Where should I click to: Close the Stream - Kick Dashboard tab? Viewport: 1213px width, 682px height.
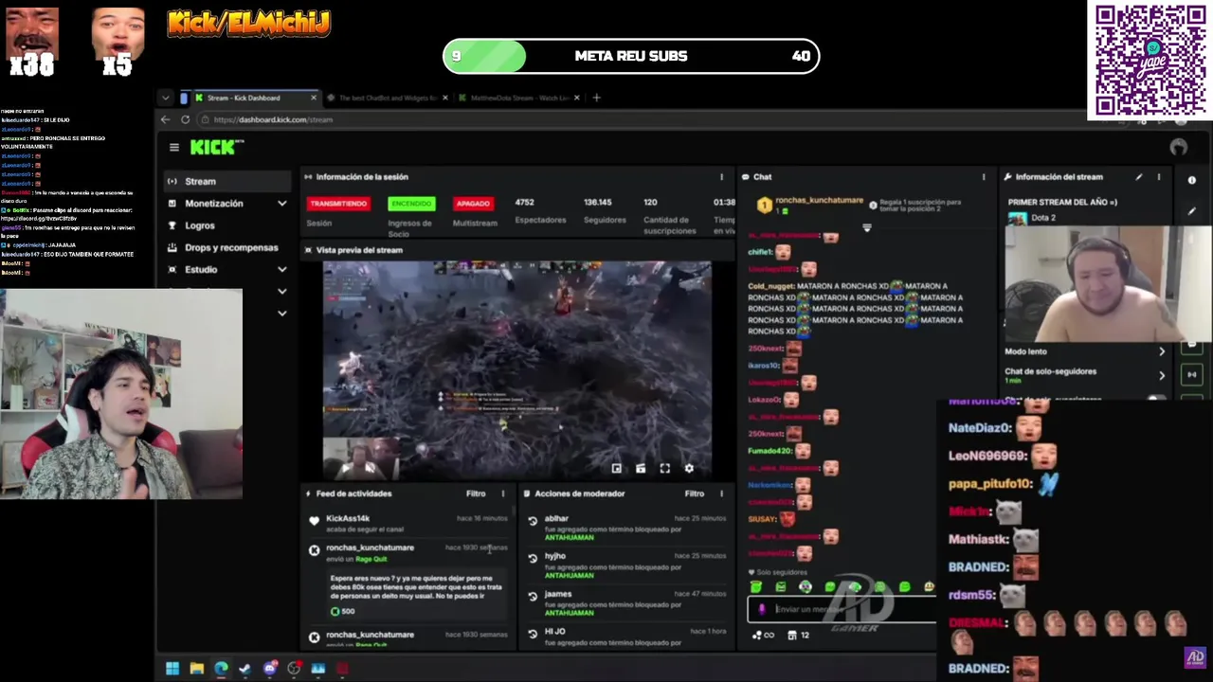coord(314,98)
